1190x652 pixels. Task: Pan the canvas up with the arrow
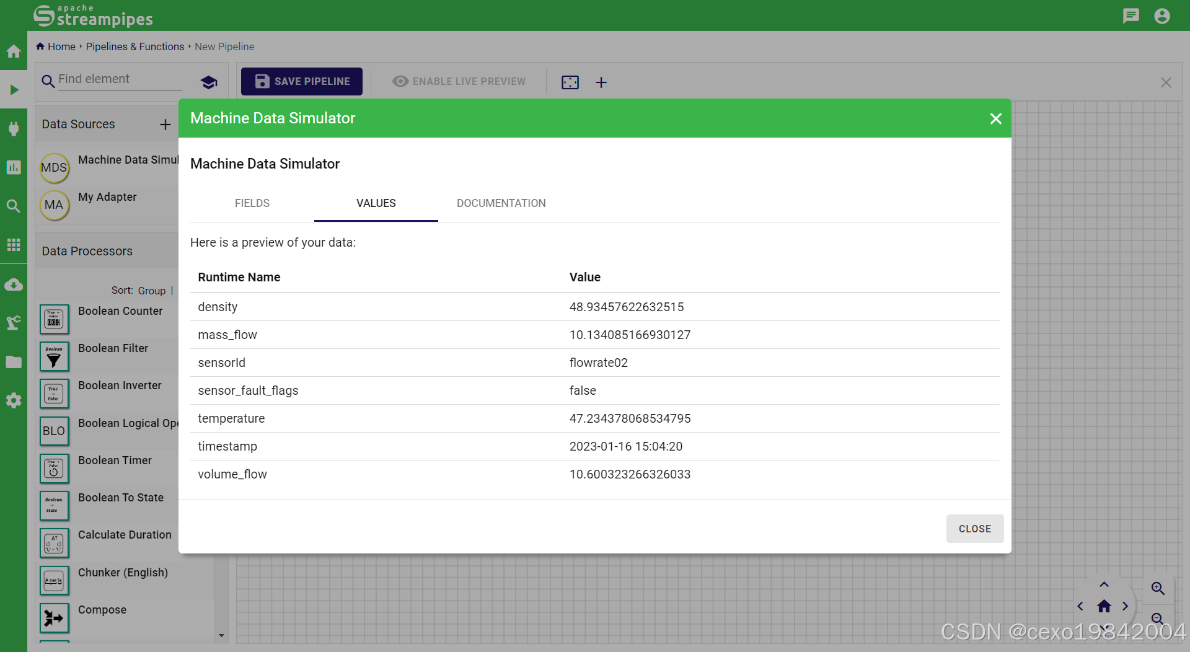(x=1104, y=584)
